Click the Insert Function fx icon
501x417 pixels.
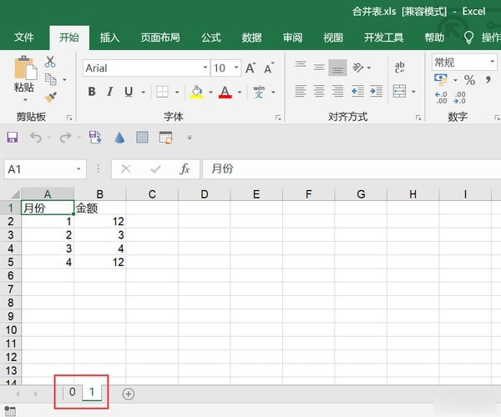tap(185, 168)
